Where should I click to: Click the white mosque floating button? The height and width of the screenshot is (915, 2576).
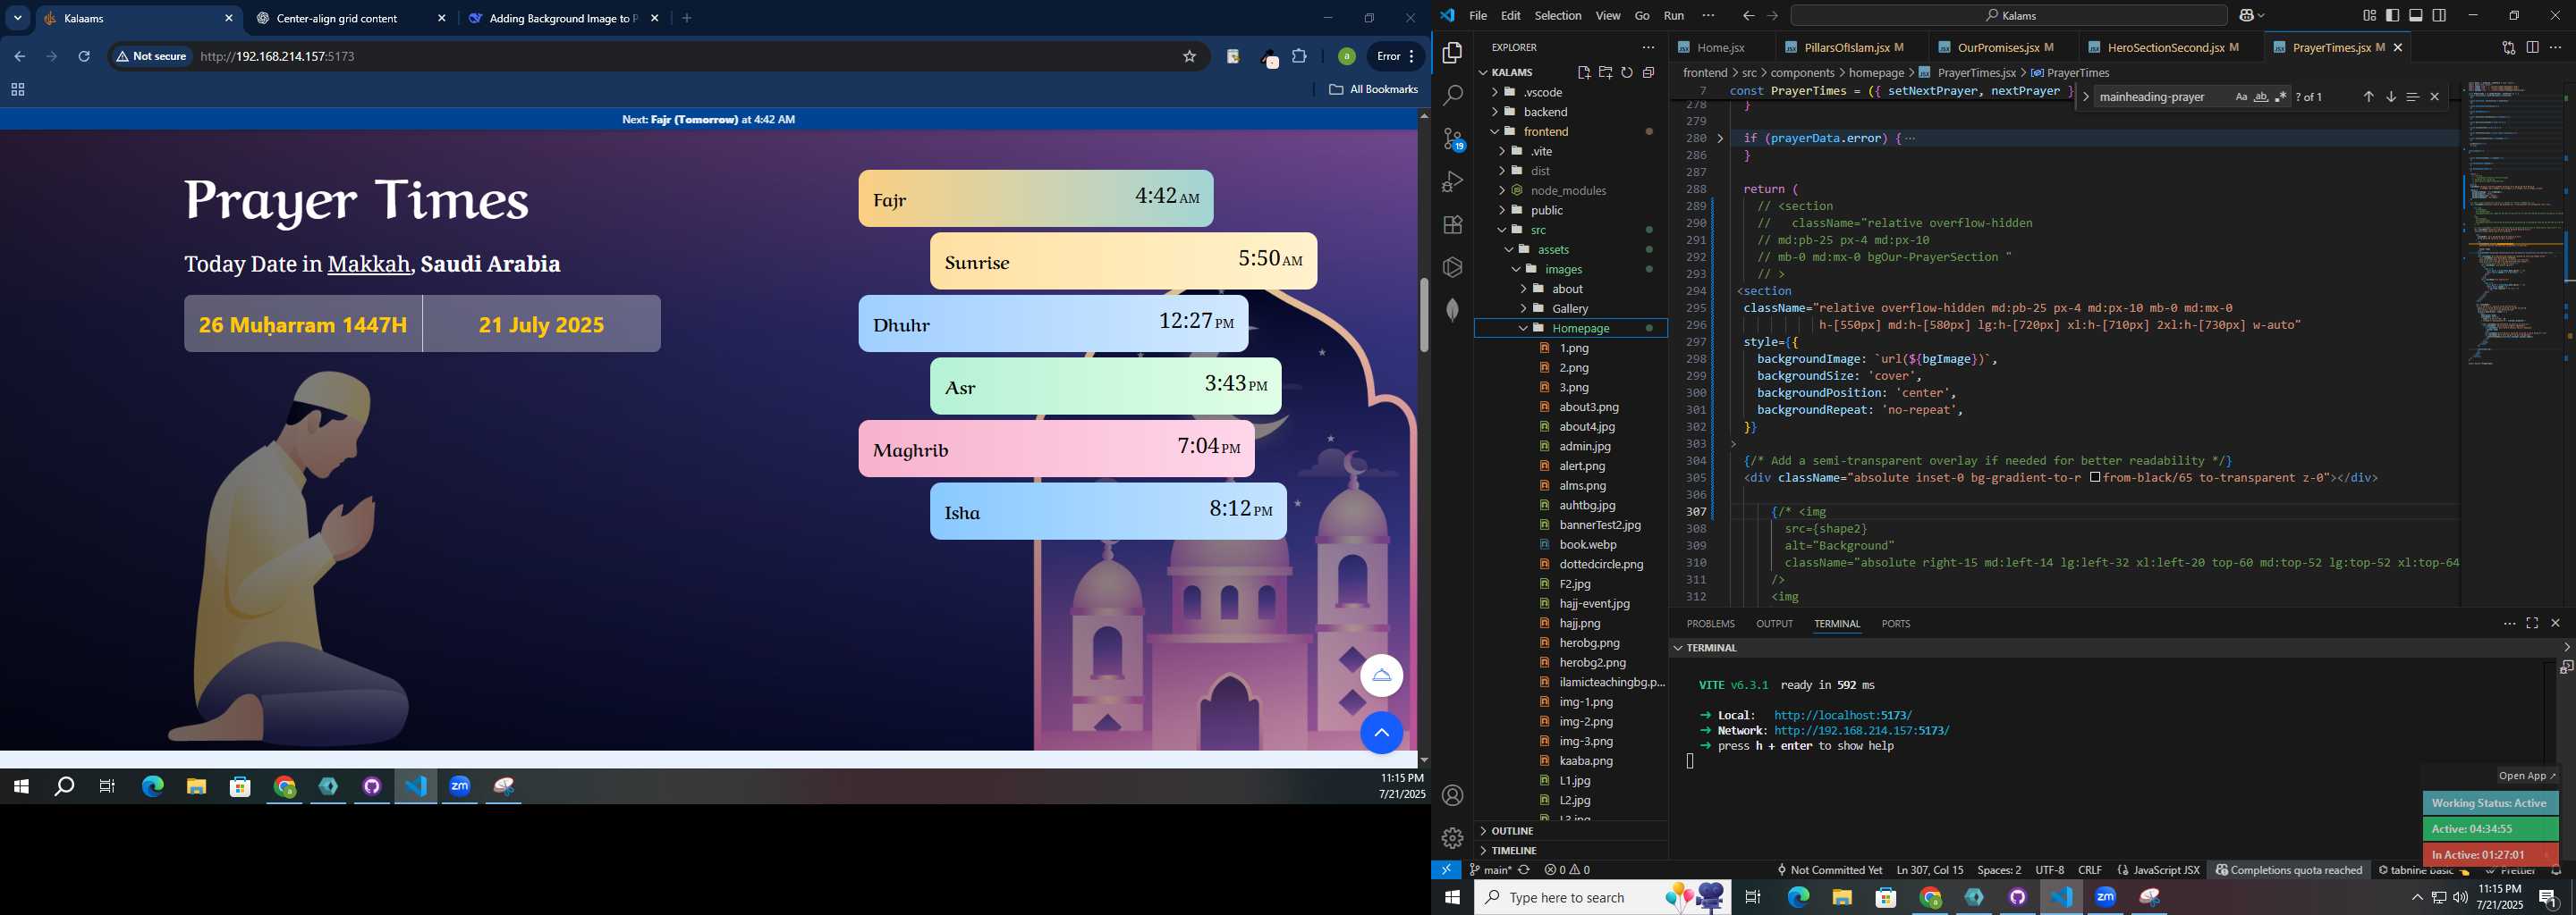(1381, 676)
